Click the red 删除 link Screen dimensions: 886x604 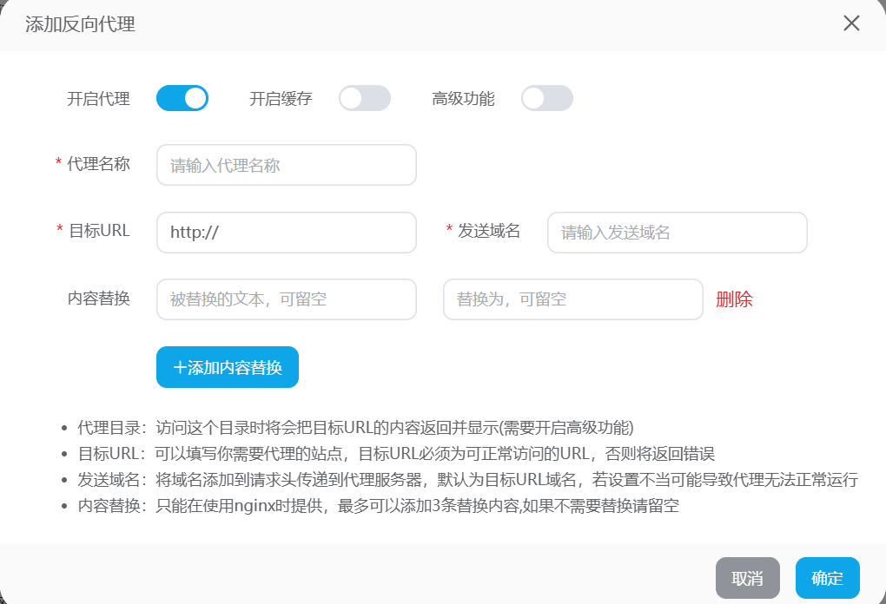pyautogui.click(x=734, y=299)
